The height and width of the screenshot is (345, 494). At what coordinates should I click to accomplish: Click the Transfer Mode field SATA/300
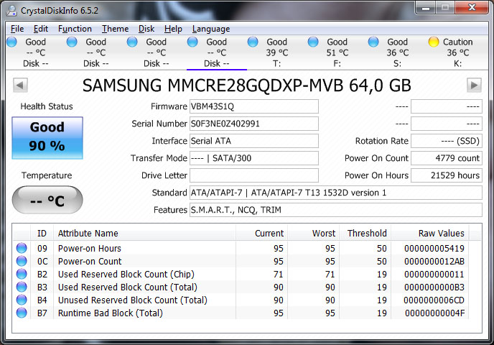pyautogui.click(x=254, y=158)
